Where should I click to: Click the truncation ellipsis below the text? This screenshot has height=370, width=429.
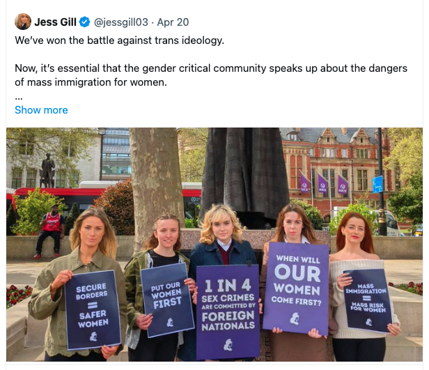pyautogui.click(x=19, y=98)
